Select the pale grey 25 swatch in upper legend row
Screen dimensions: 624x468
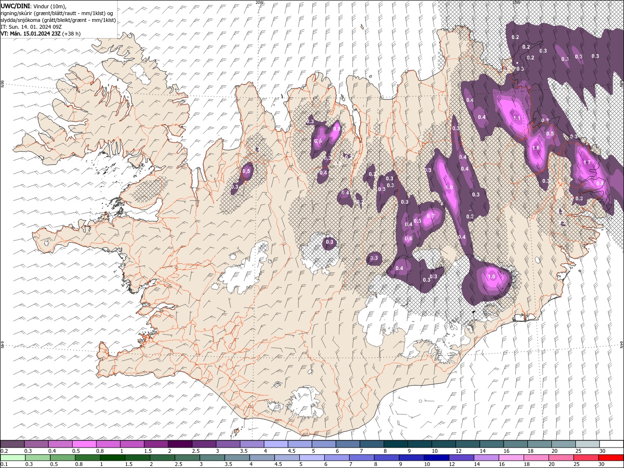(x=587, y=444)
